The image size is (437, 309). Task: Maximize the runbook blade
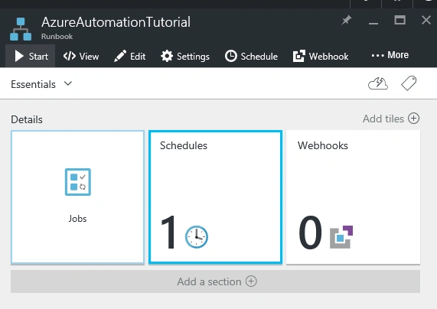click(x=400, y=20)
